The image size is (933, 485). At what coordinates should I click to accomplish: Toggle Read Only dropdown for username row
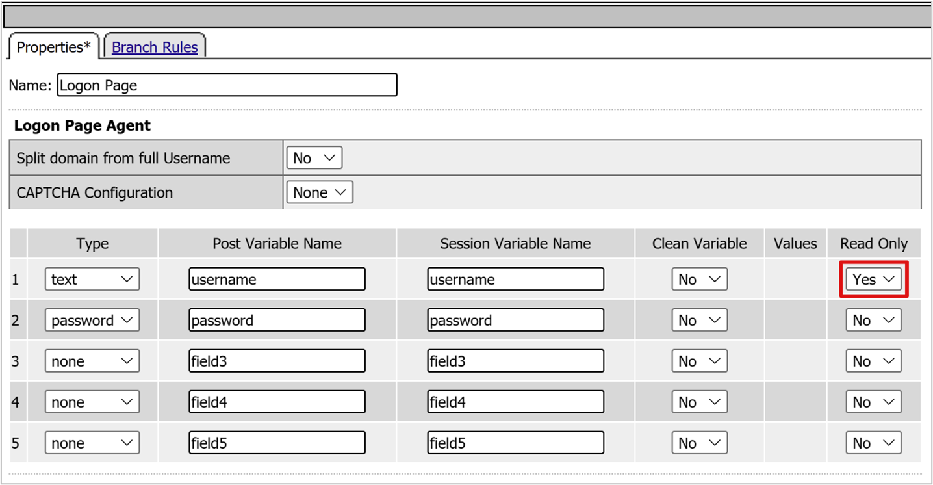tap(873, 280)
